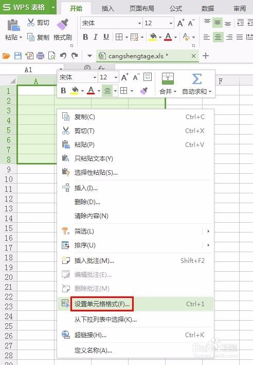The height and width of the screenshot is (365, 253).
Task: Choose 剪切(T) in the context menu
Action: click(x=135, y=131)
